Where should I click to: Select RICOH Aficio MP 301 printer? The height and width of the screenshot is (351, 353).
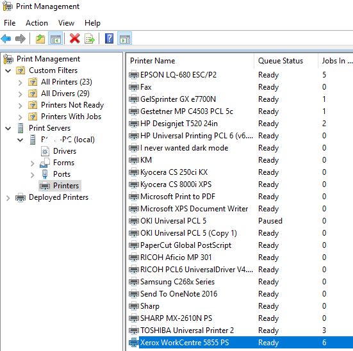pos(176,257)
